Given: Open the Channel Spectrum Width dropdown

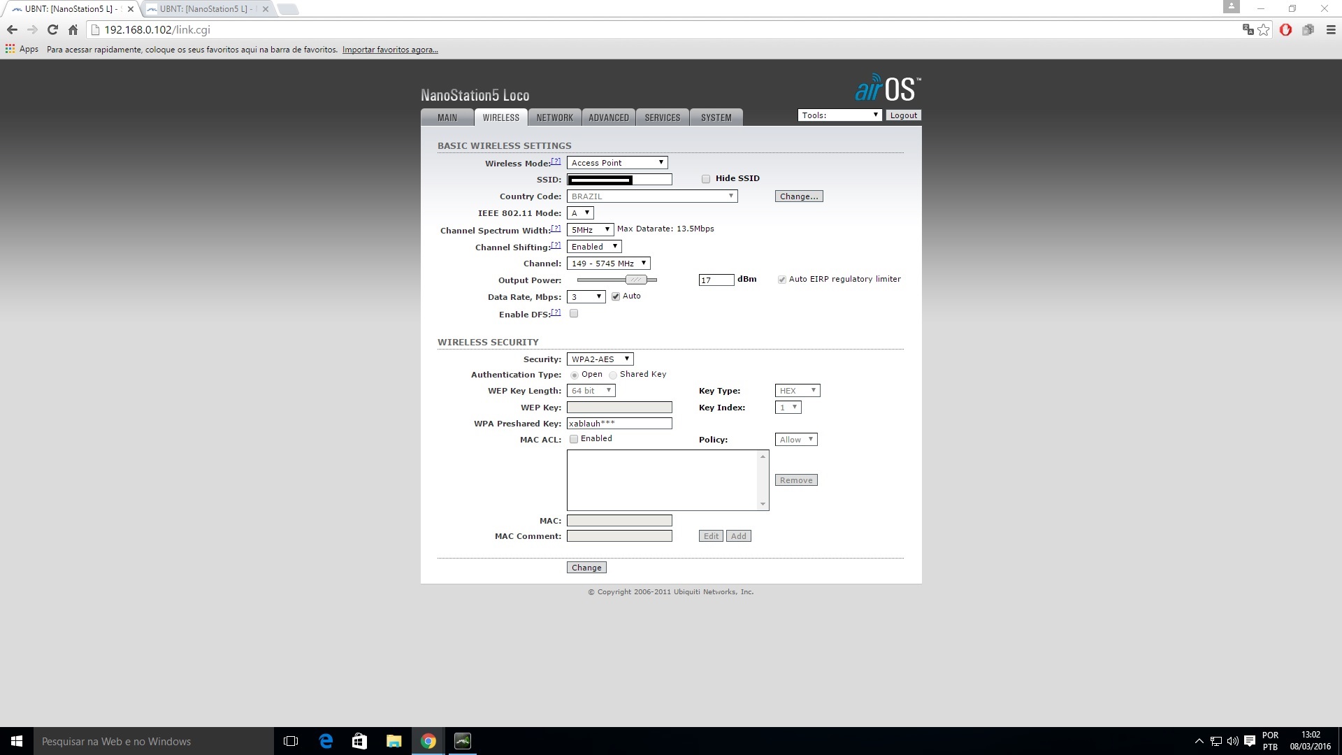Looking at the screenshot, I should (x=591, y=230).
